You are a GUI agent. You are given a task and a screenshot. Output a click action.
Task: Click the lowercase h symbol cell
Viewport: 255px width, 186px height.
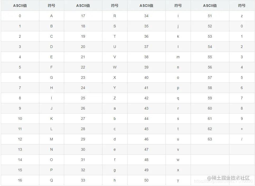coord(115,180)
